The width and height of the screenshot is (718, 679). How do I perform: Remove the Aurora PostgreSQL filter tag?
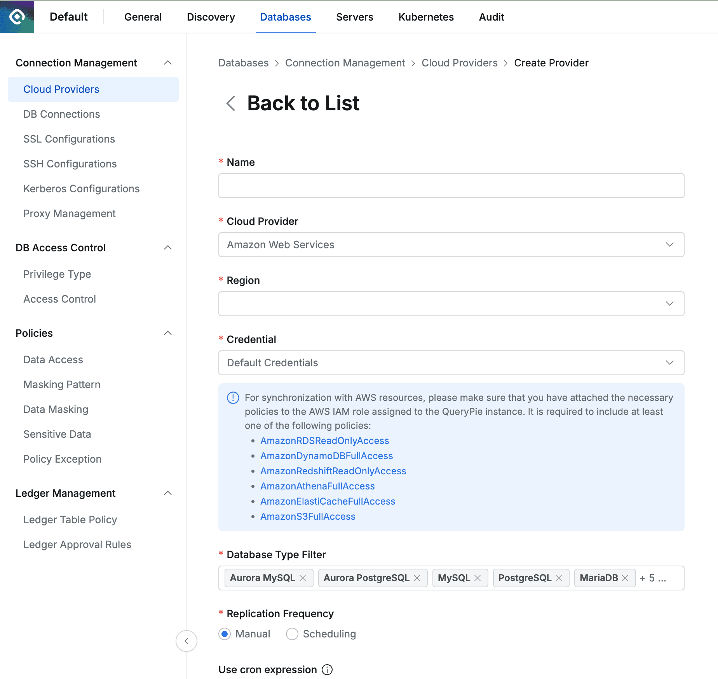pos(417,578)
